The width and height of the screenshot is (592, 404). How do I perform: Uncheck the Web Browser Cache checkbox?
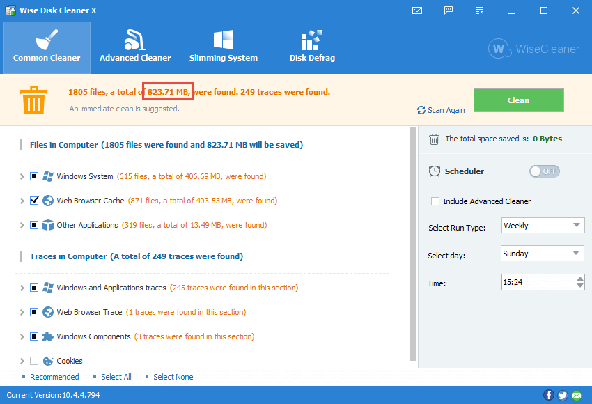tap(34, 201)
